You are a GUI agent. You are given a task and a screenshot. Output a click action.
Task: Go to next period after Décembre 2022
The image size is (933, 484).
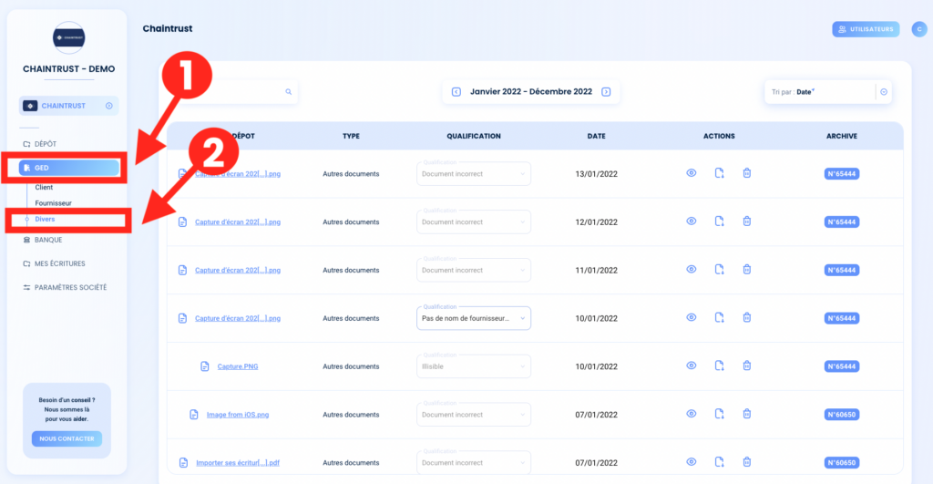pos(606,92)
